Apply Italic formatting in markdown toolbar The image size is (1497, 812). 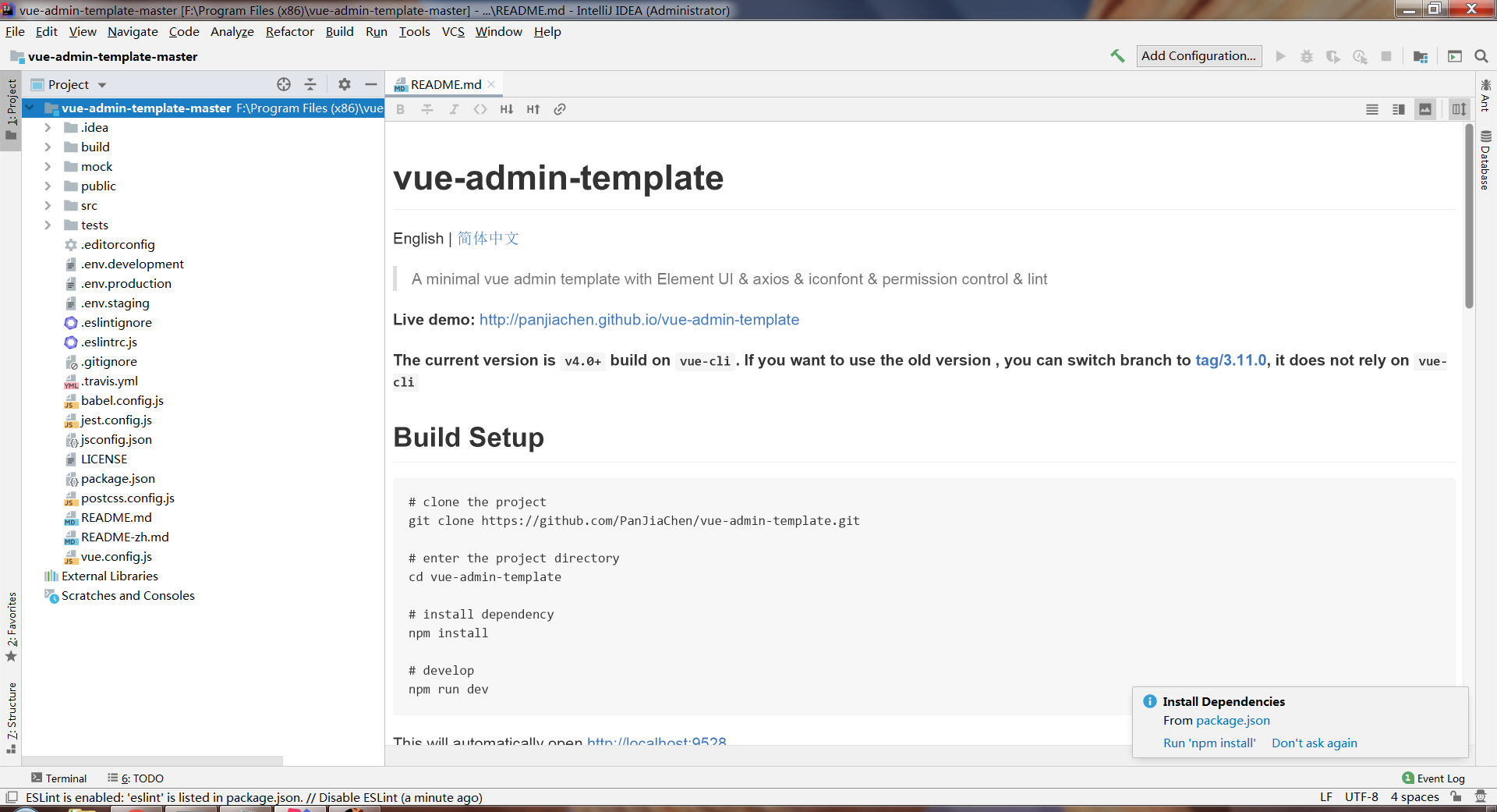pyautogui.click(x=454, y=109)
